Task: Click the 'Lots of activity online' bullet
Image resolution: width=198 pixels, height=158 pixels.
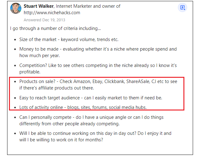Action: [x=83, y=107]
